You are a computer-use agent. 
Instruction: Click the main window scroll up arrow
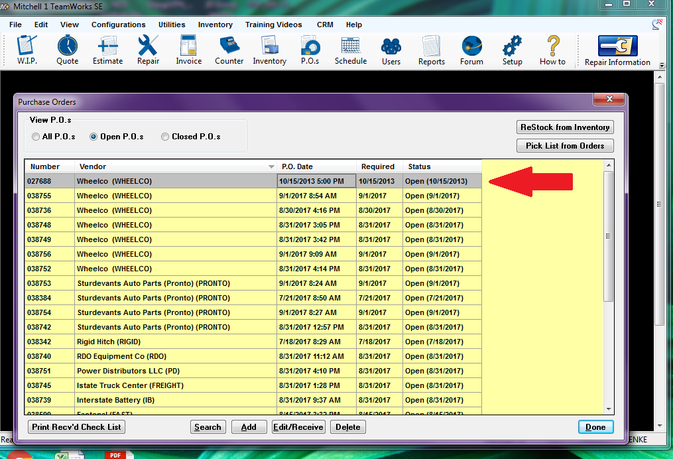click(660, 78)
